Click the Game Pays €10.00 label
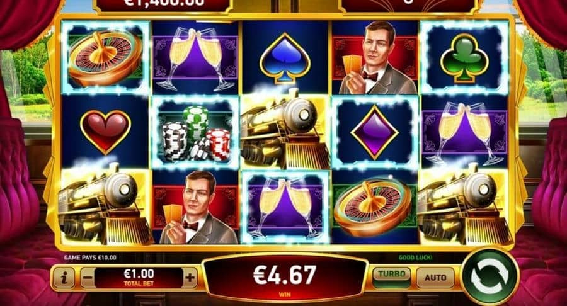The image size is (567, 306). [90, 258]
